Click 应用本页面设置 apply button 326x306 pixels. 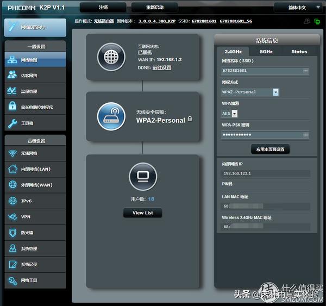pyautogui.click(x=270, y=149)
